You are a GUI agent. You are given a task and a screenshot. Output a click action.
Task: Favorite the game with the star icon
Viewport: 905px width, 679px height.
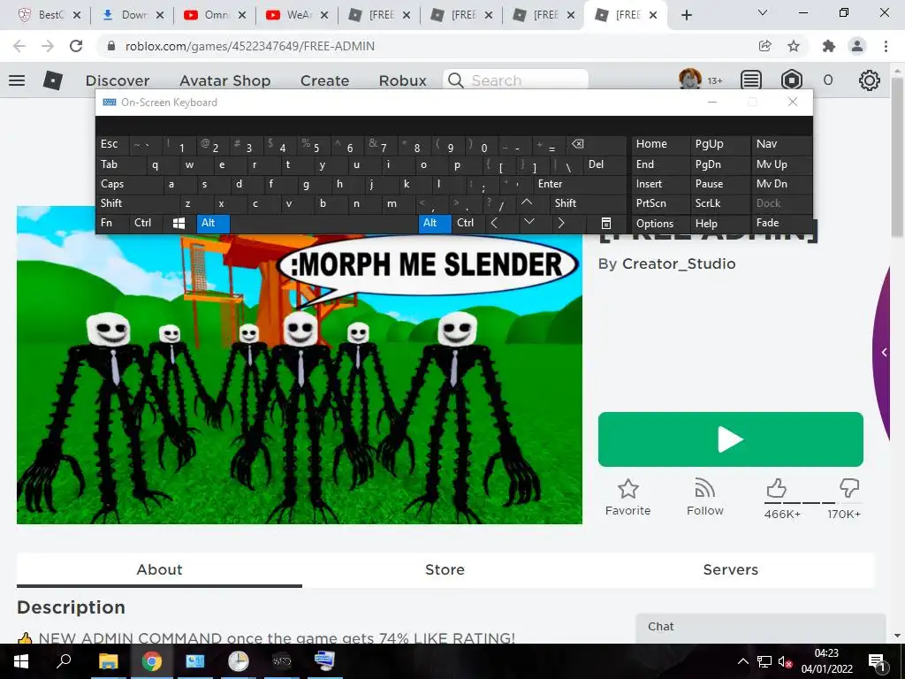click(x=628, y=489)
